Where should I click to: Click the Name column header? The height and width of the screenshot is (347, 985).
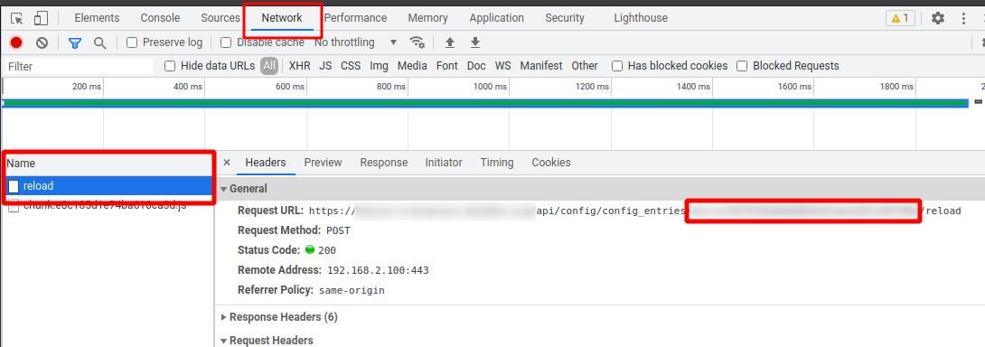(107, 164)
